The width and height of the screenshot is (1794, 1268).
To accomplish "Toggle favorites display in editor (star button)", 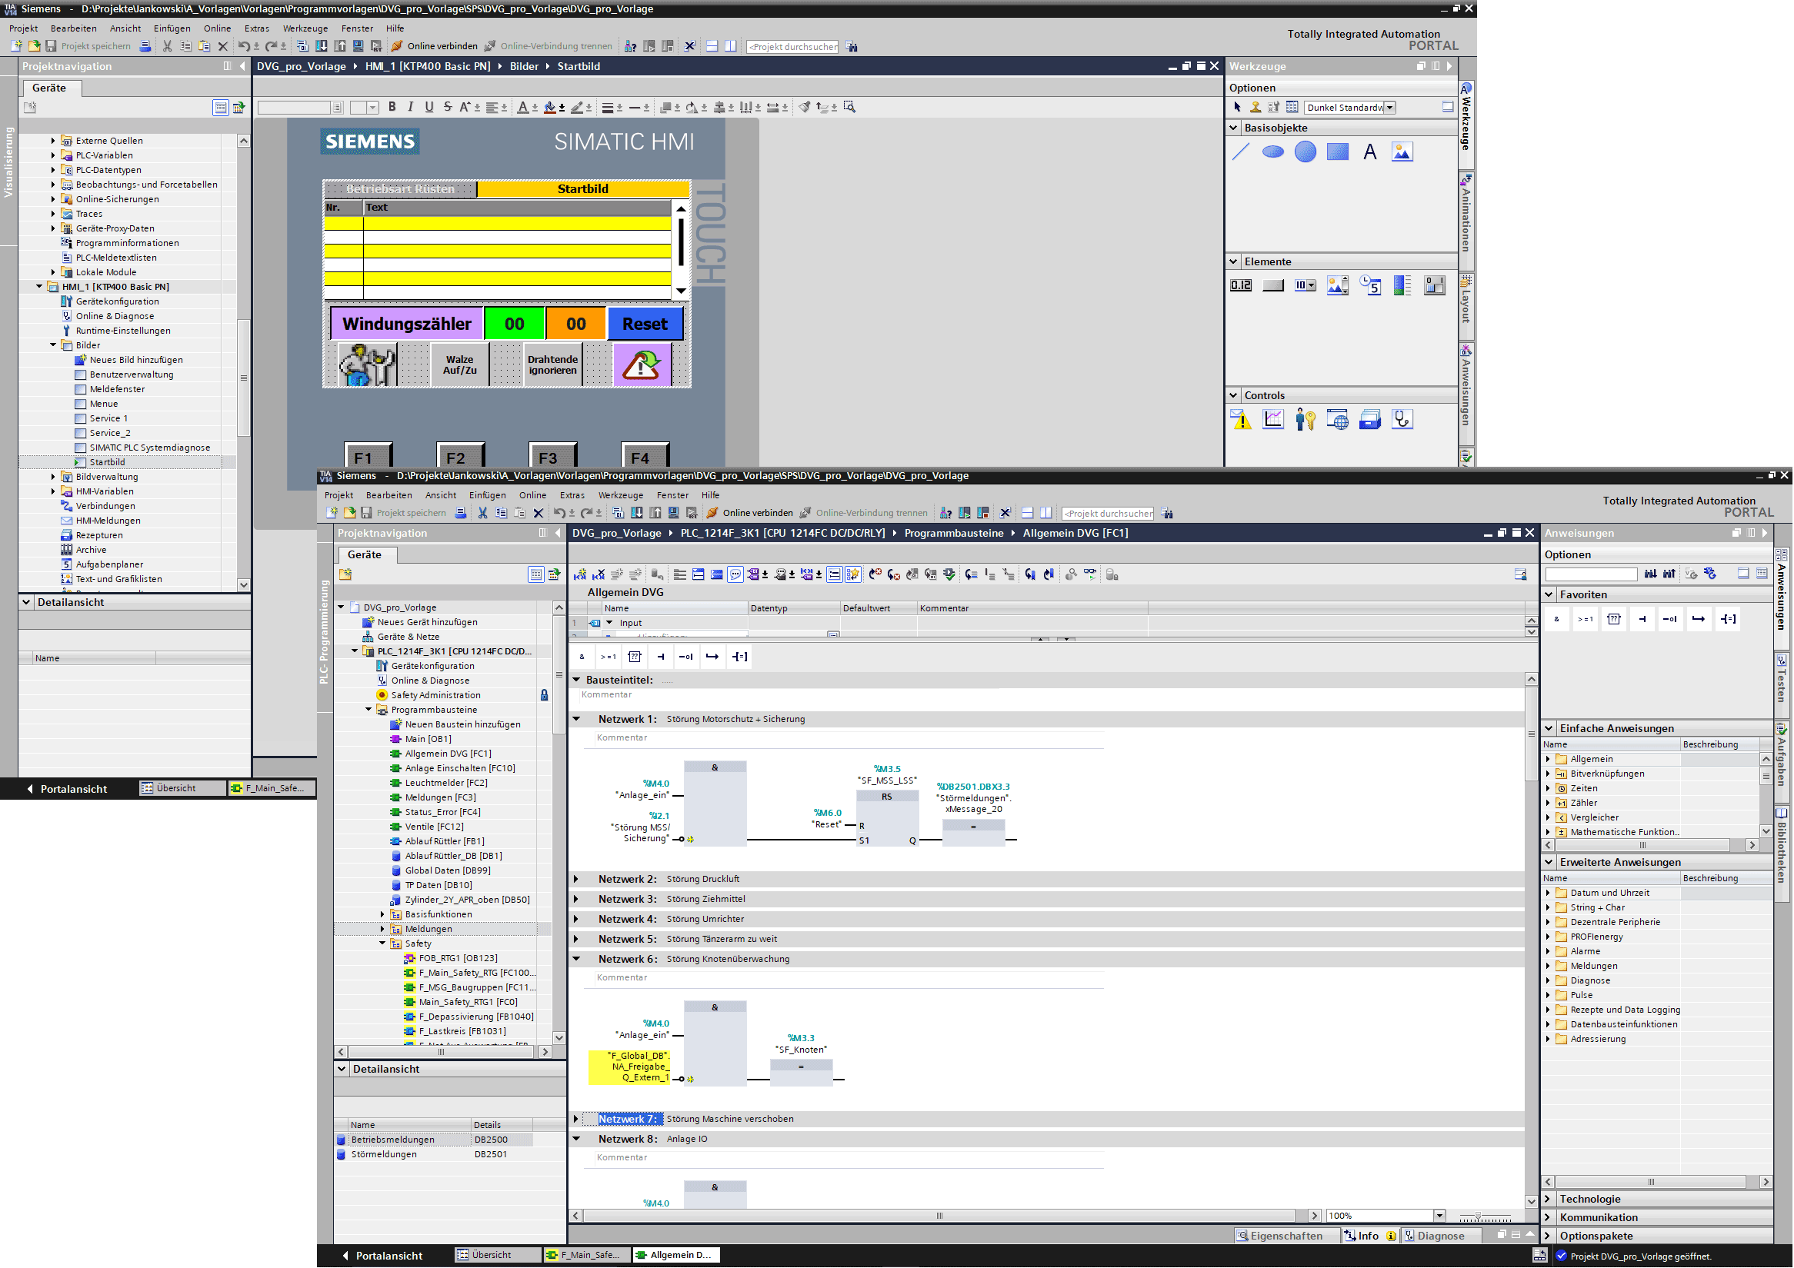I will pos(852,575).
